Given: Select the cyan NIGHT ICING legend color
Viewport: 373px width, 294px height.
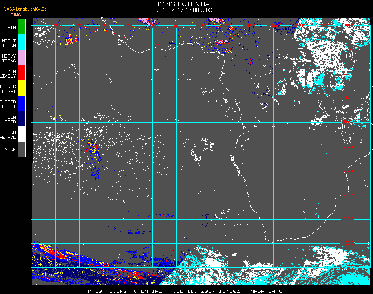Looking at the screenshot, I should coord(22,42).
